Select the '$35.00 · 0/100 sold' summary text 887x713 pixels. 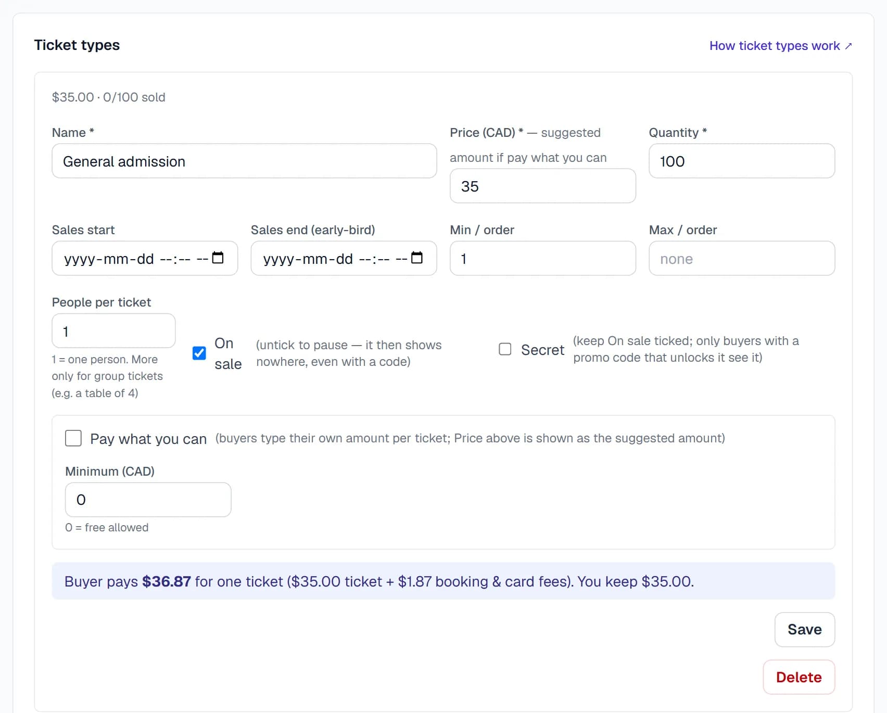coord(109,97)
